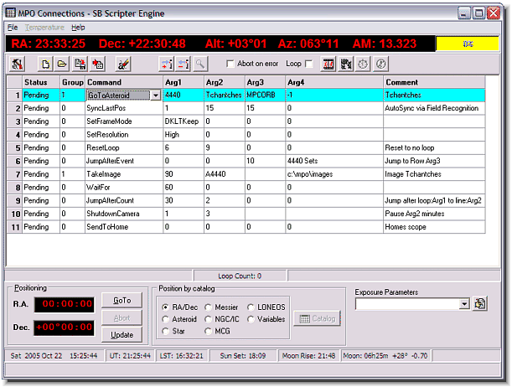Open the Temperature menu
The height and width of the screenshot is (387, 512).
(x=44, y=28)
